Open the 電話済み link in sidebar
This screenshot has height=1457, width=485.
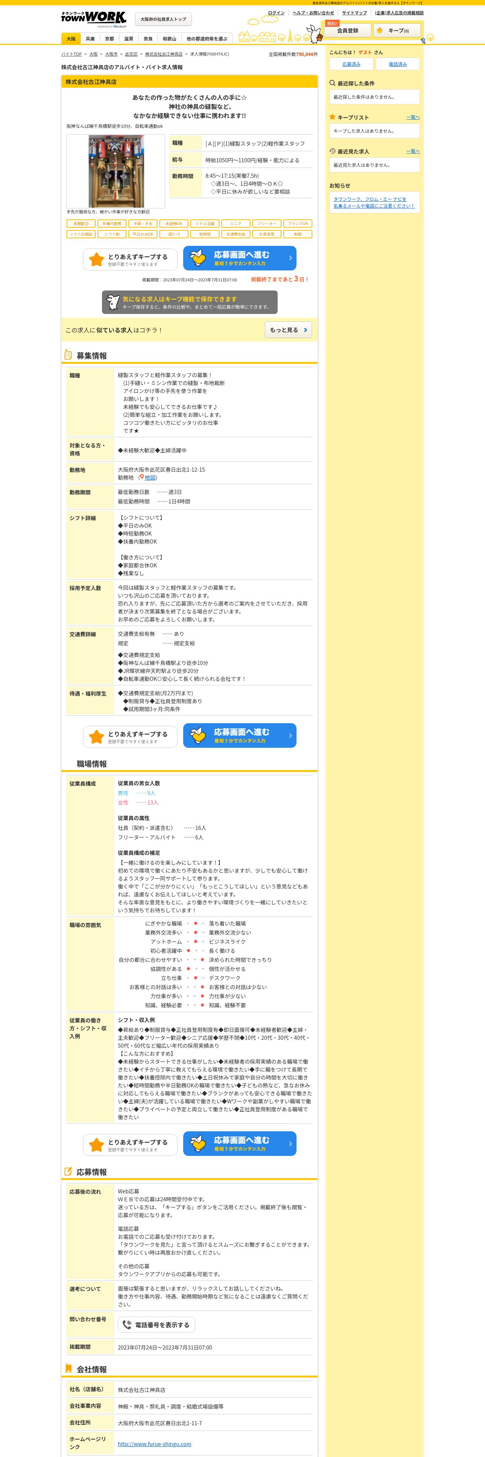398,64
